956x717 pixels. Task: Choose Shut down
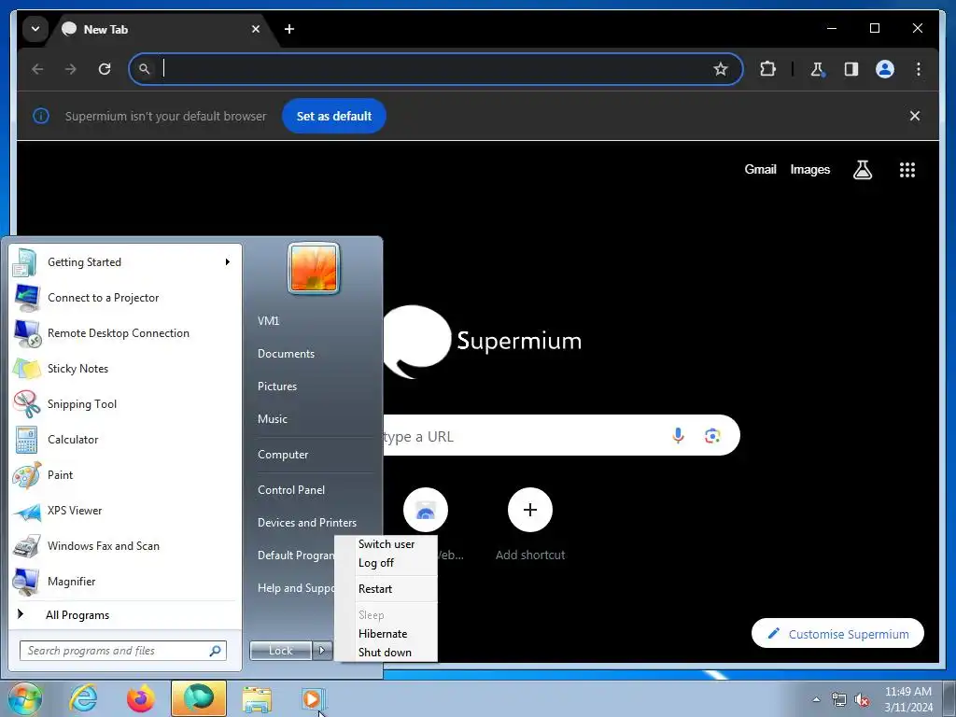click(387, 653)
